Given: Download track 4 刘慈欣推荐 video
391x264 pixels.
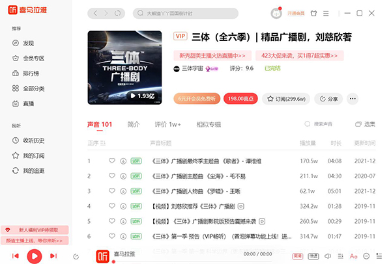Looking at the screenshot, I should tap(123, 206).
